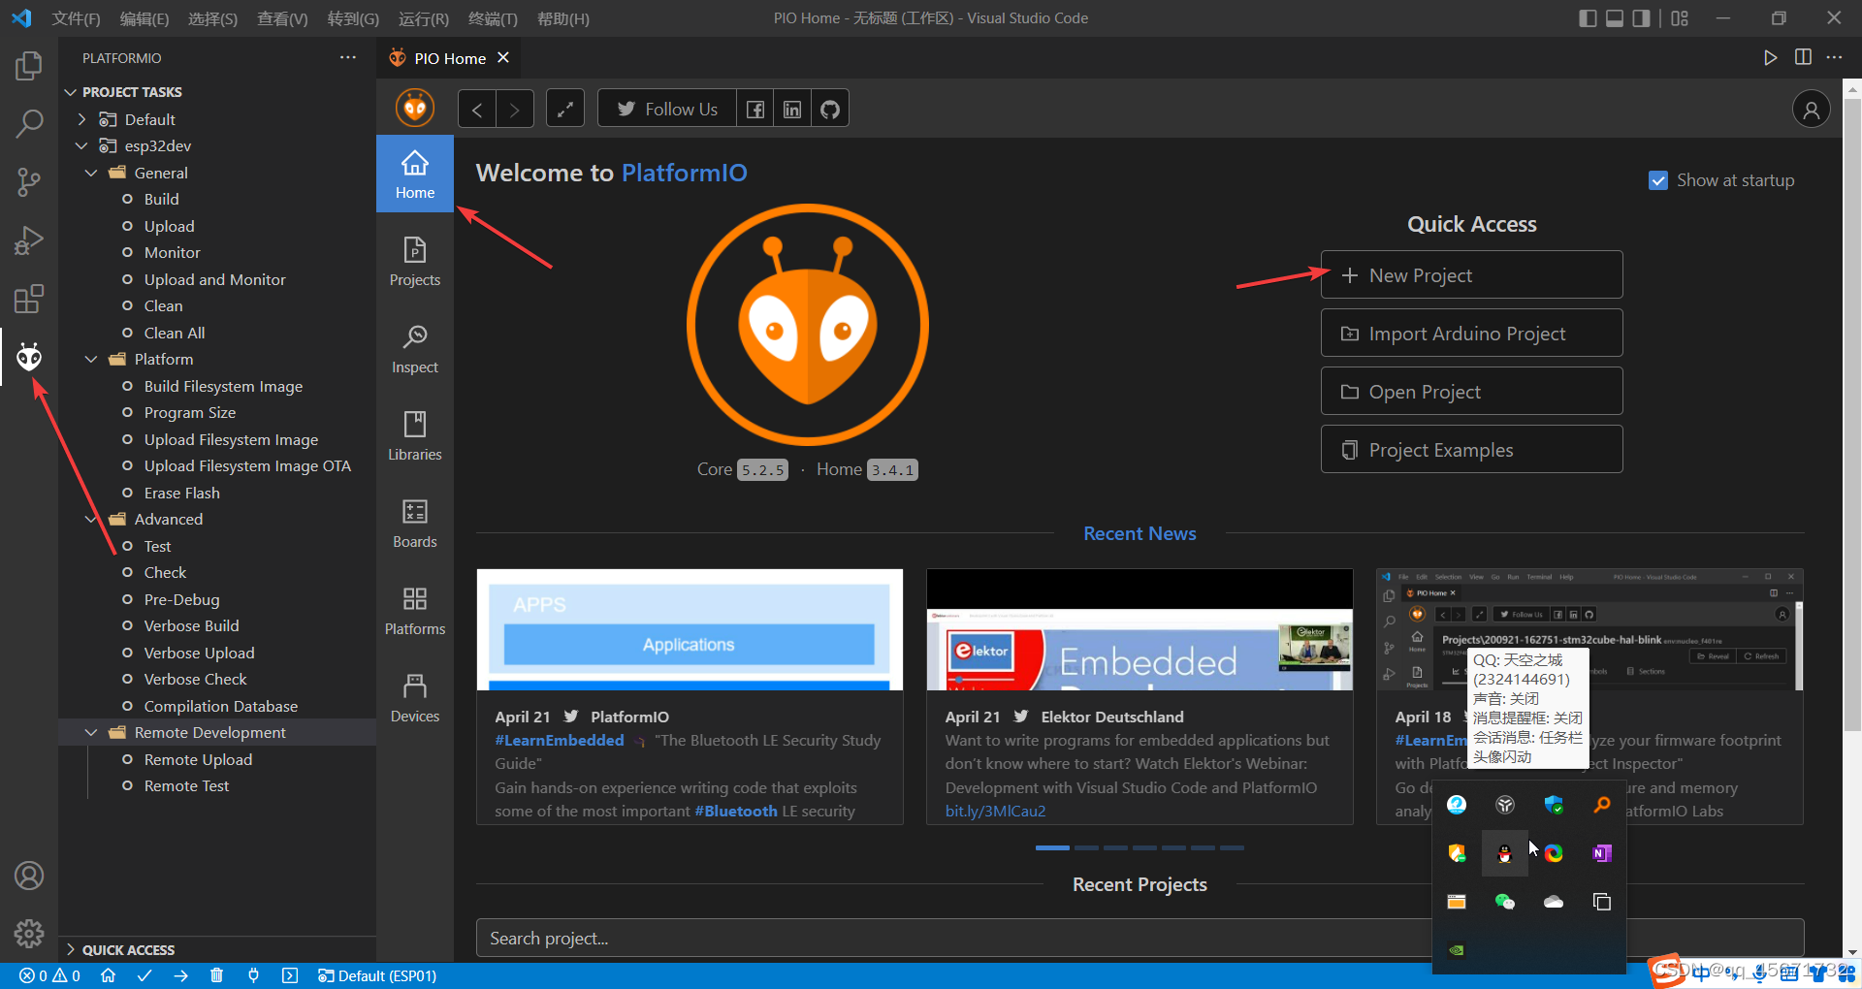
Task: Open Accounts menu in activity bar
Action: pos(29,876)
